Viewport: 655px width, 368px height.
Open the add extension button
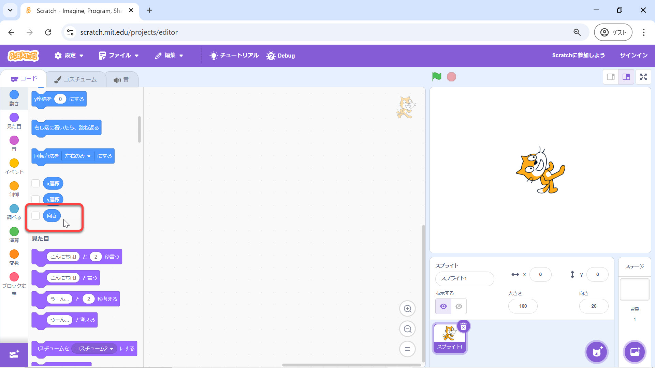point(14,355)
